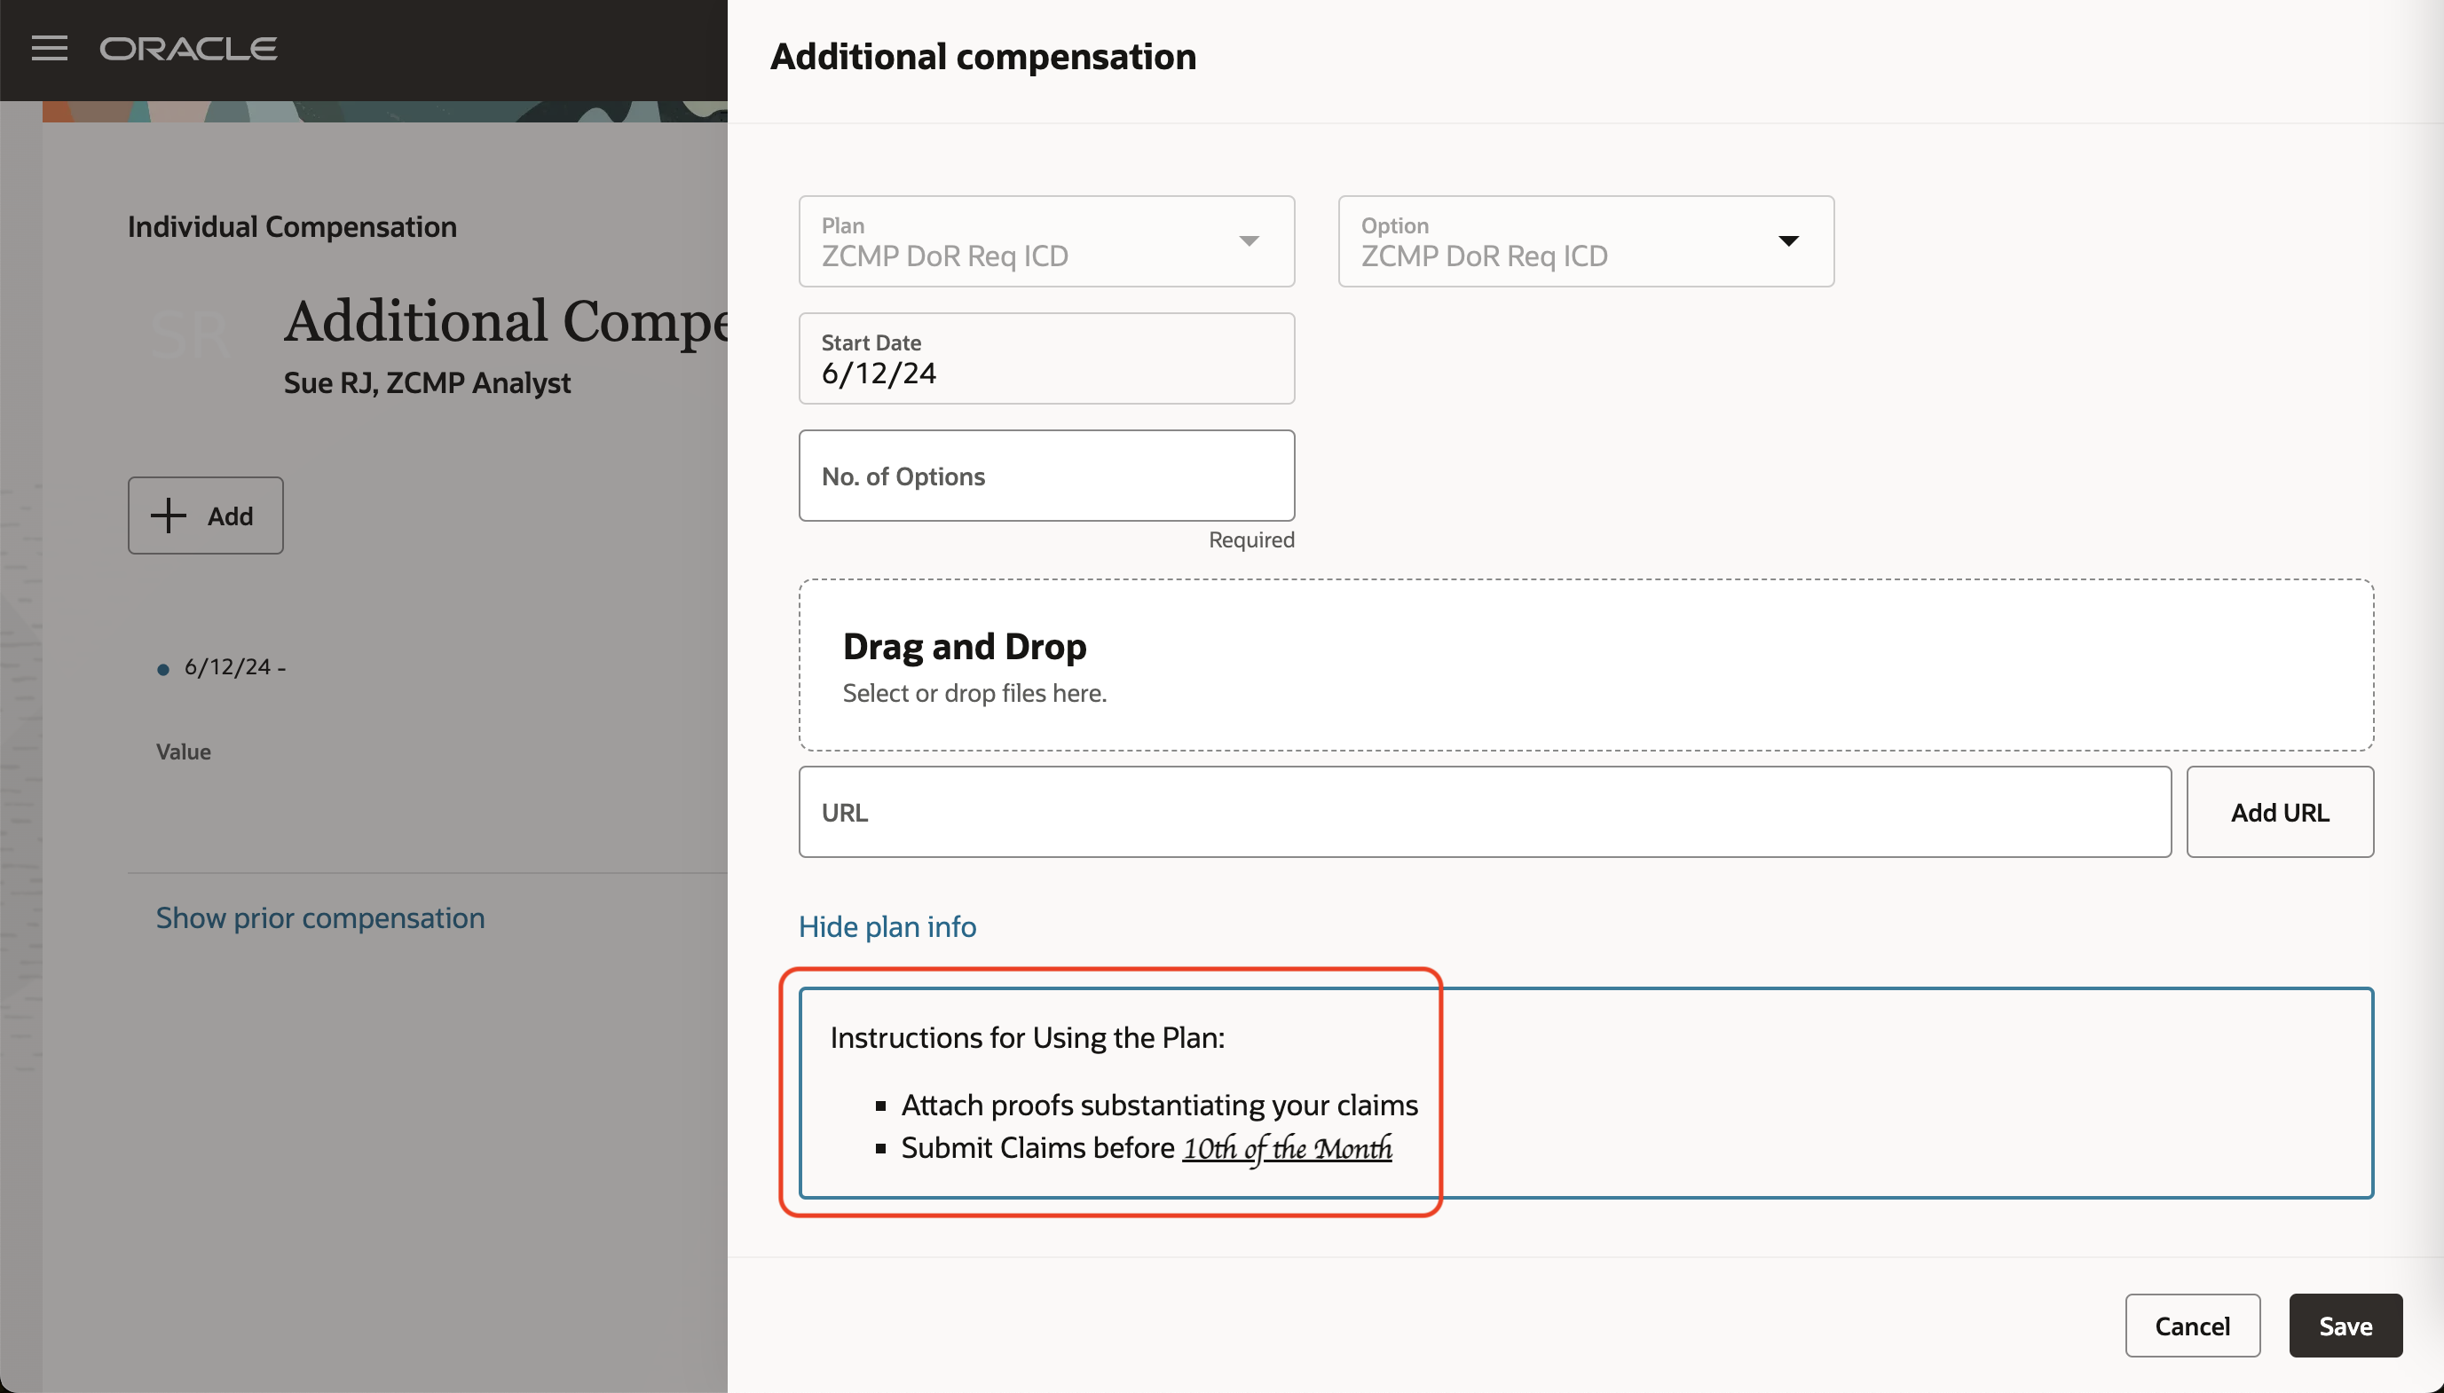The height and width of the screenshot is (1393, 2444).
Task: Select the No. of Options input field
Action: point(1047,475)
